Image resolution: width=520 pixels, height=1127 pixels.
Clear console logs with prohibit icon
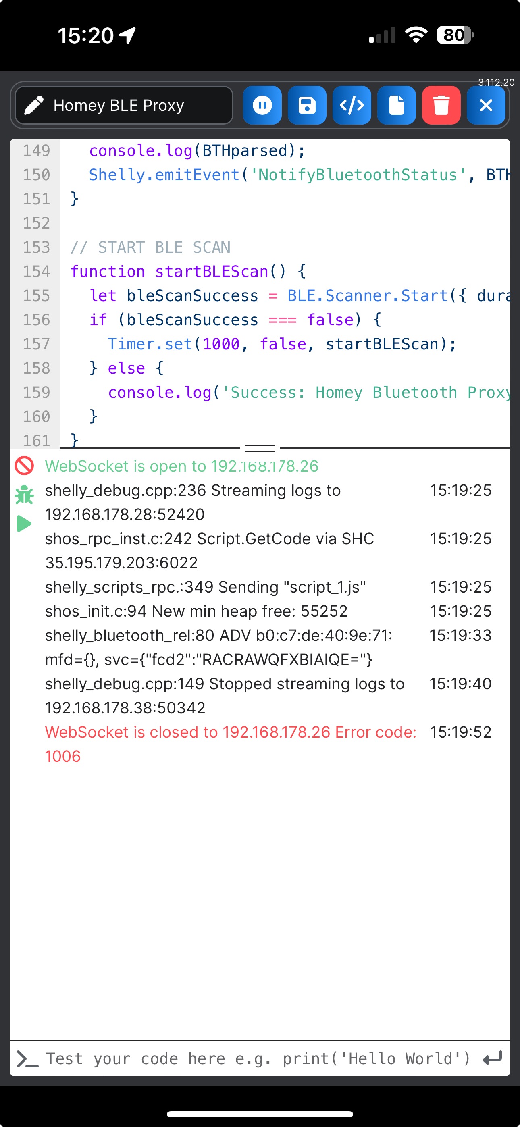24,466
